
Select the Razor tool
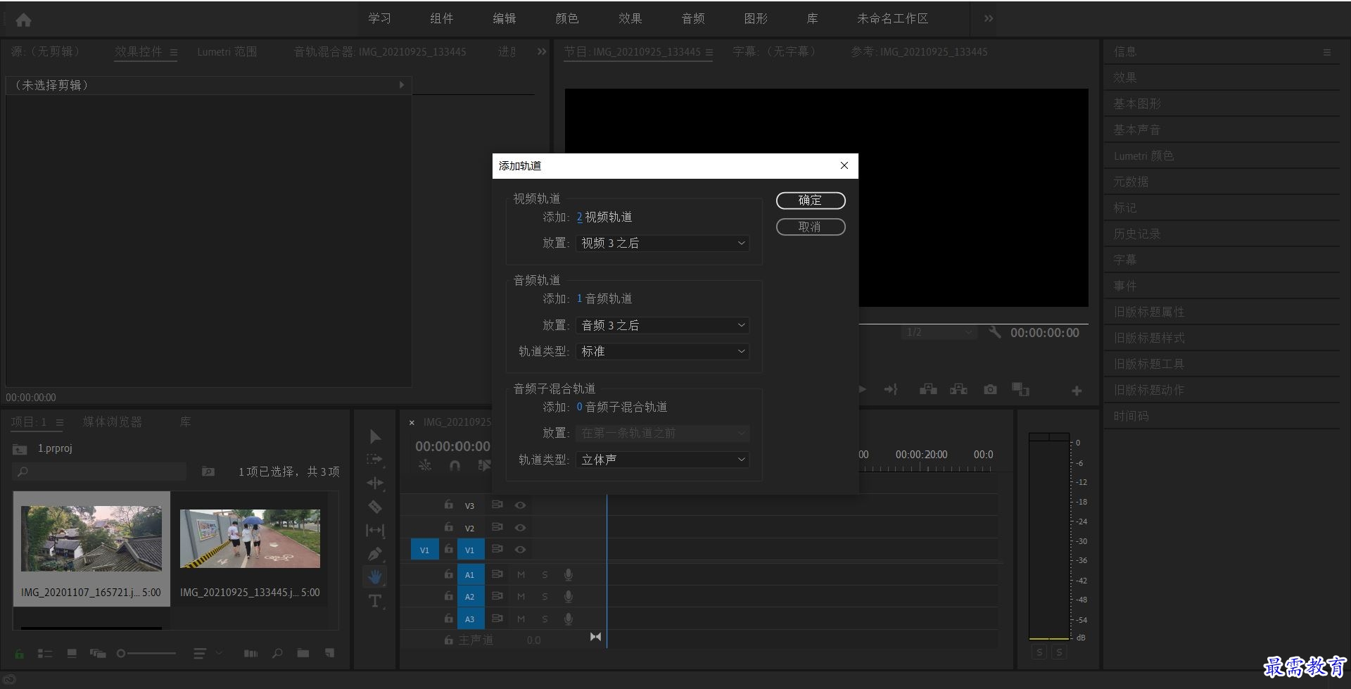[375, 507]
